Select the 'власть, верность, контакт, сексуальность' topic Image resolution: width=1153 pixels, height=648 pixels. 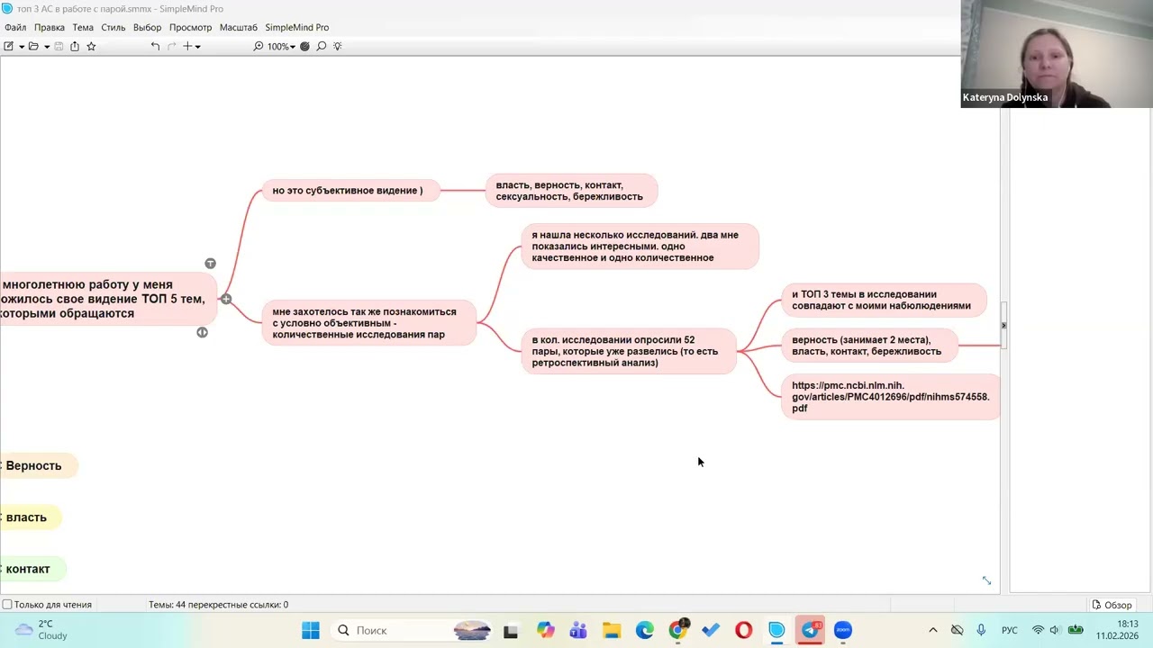click(x=572, y=191)
